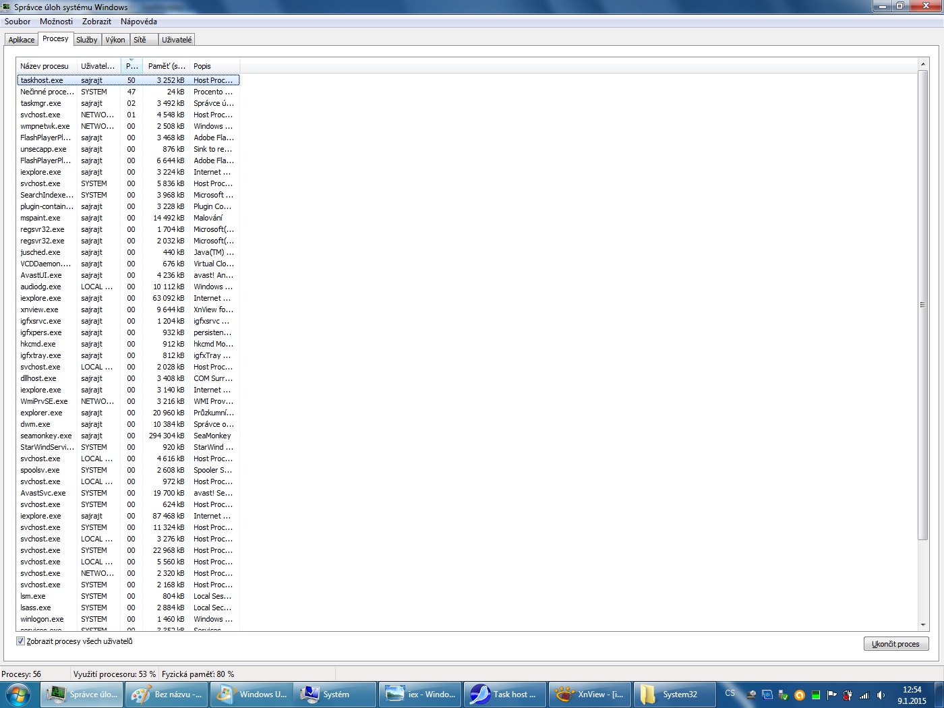Select the explorer.exe process
This screenshot has height=708, width=944.
coord(128,413)
